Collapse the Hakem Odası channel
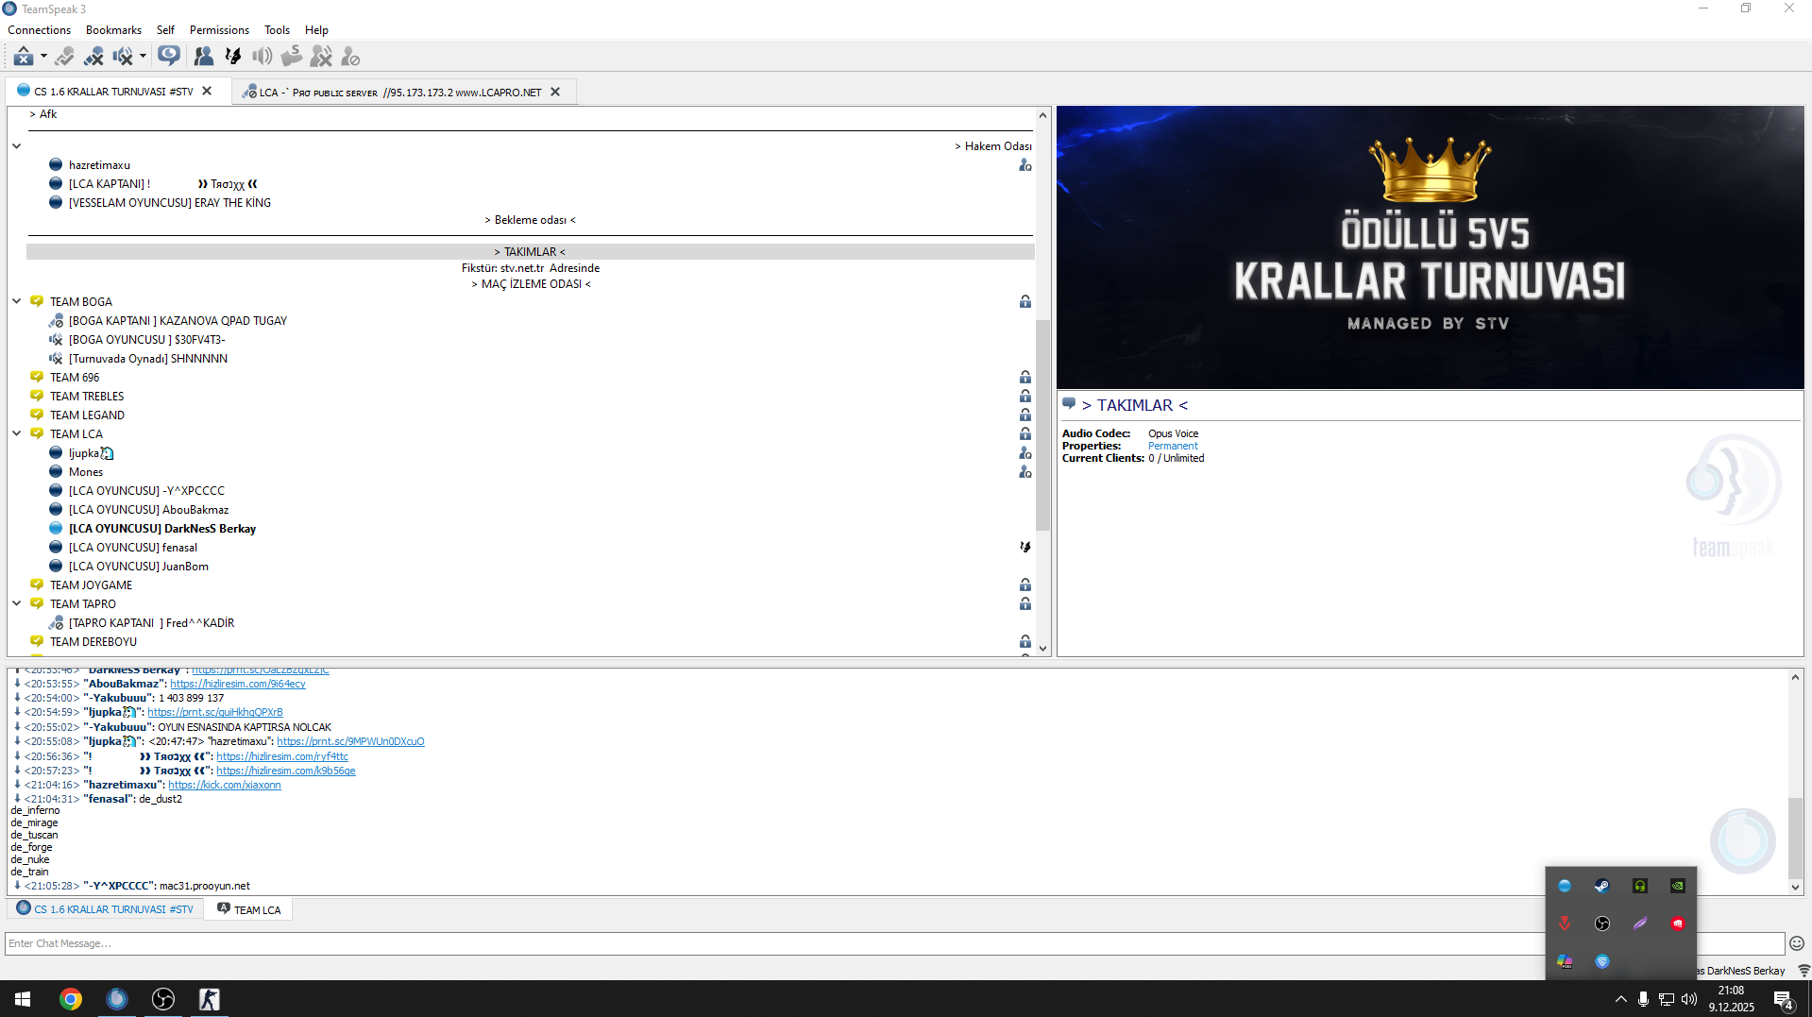 click(16, 146)
